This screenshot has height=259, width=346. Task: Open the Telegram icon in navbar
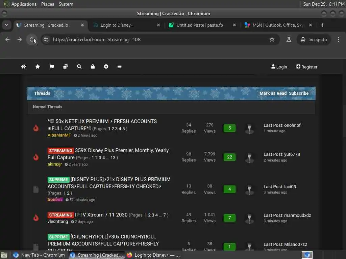106,66
